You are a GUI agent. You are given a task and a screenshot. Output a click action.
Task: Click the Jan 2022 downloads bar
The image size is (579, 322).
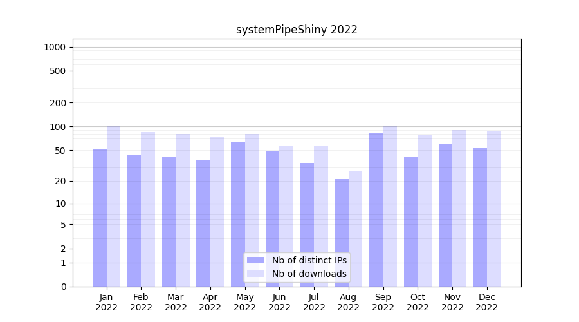point(113,206)
